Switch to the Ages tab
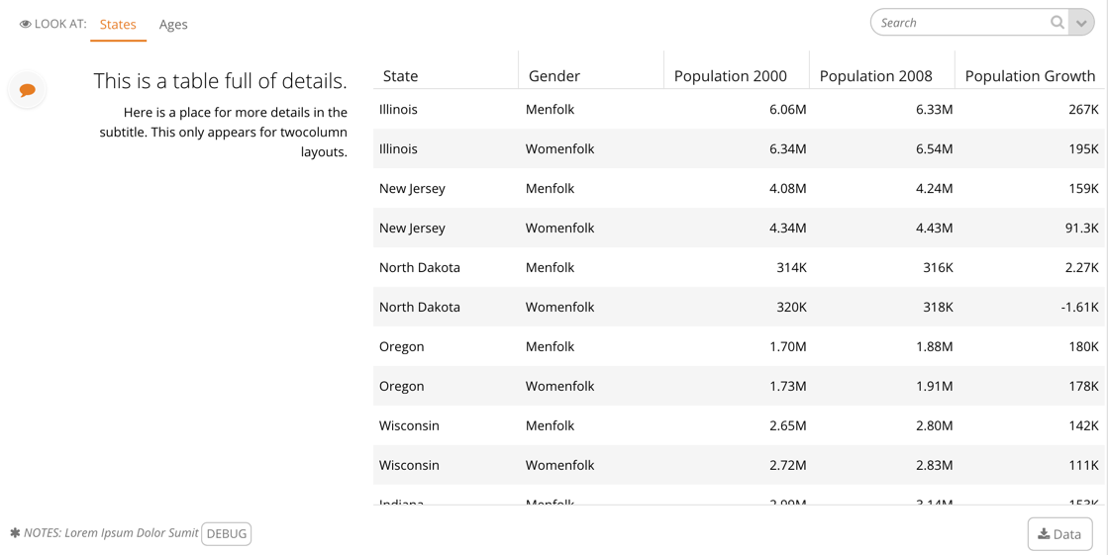 173,25
